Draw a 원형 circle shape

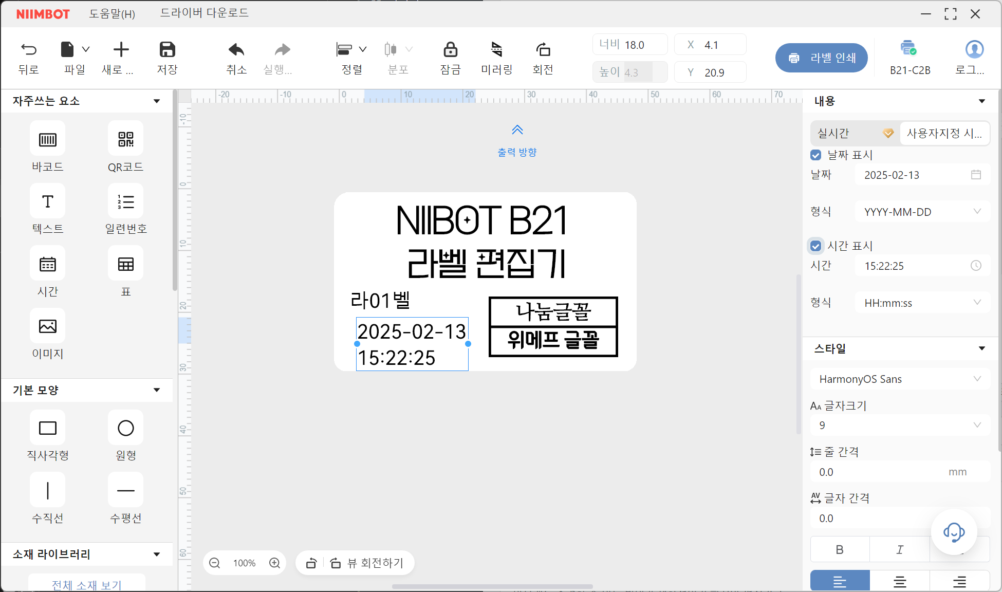click(126, 428)
